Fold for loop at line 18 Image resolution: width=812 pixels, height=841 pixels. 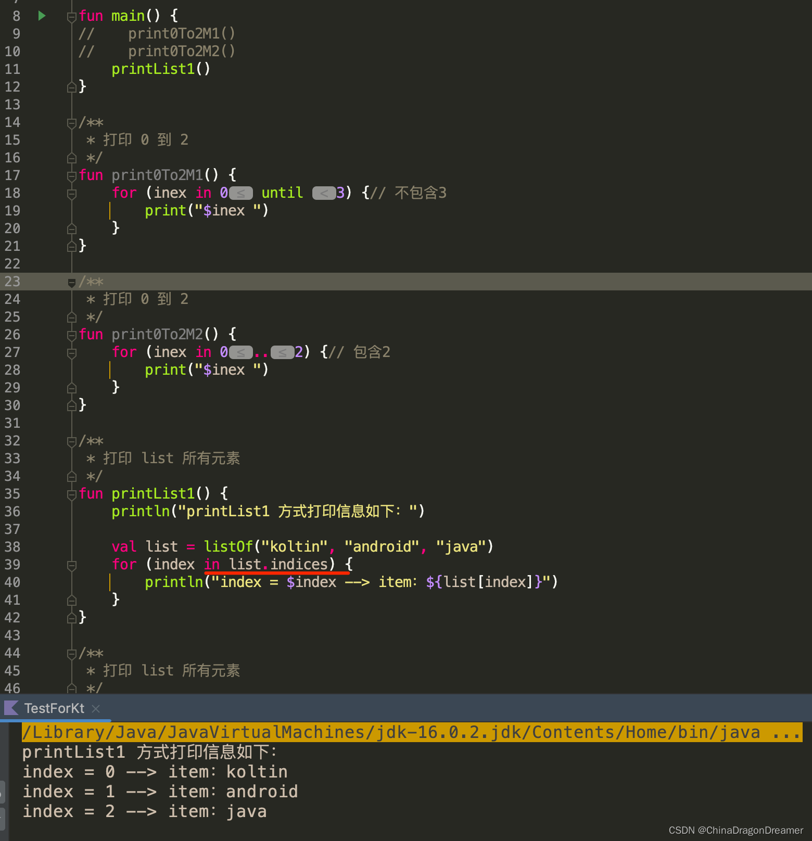(72, 194)
